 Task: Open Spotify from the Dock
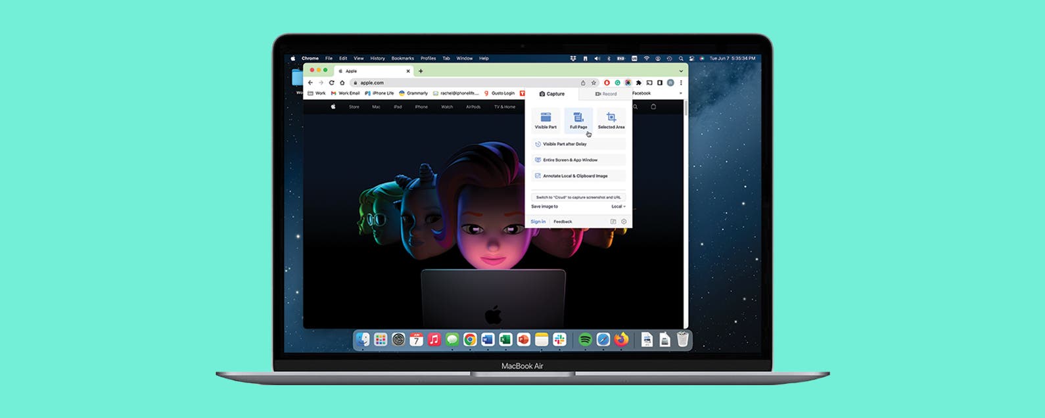(x=585, y=340)
